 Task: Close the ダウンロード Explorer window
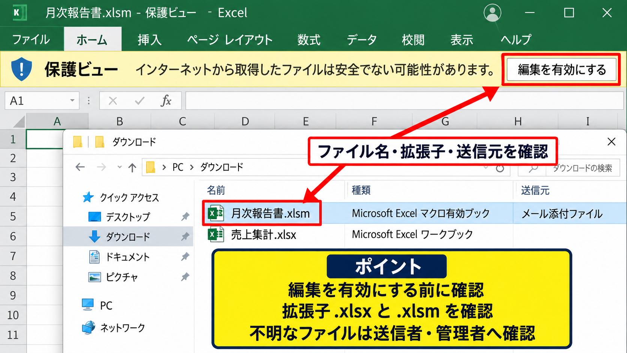(611, 142)
